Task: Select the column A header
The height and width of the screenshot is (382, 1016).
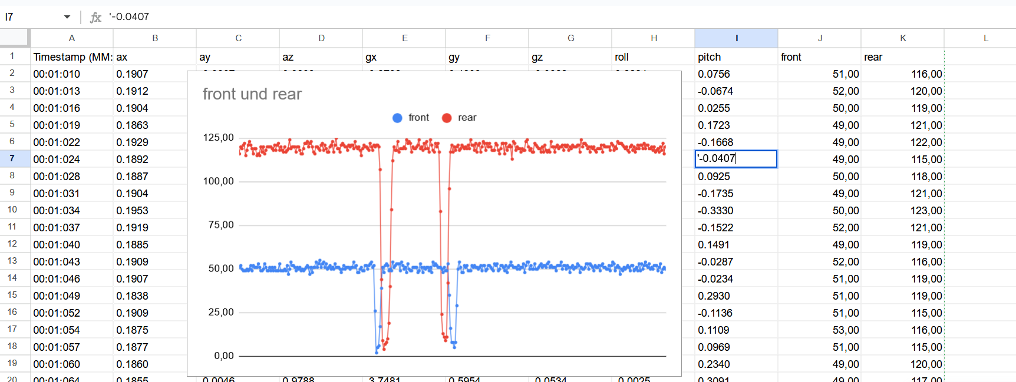Action: click(72, 38)
